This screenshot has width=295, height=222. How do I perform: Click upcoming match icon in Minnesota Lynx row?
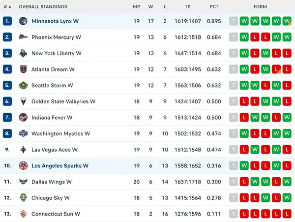(234, 21)
